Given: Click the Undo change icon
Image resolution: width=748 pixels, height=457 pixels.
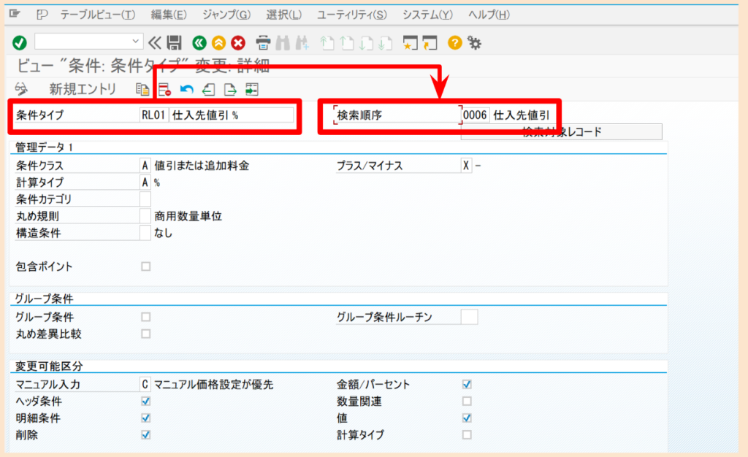Looking at the screenshot, I should (186, 89).
